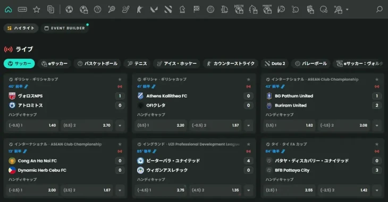Select the カウンターストライク filter chip
Screen dimensions: 388x202
231,64
